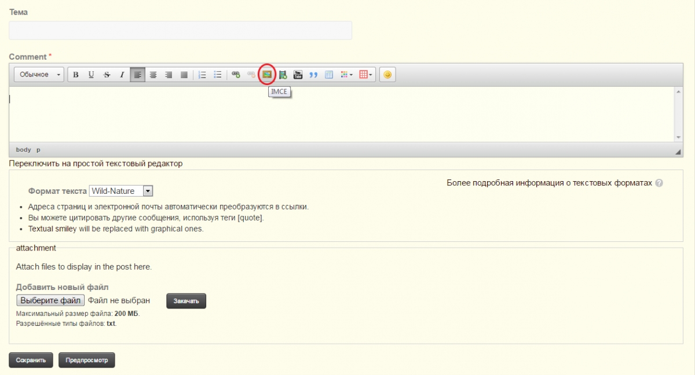The image size is (695, 375).
Task: Open the Обычное paragraph format dropdown
Action: [39, 75]
